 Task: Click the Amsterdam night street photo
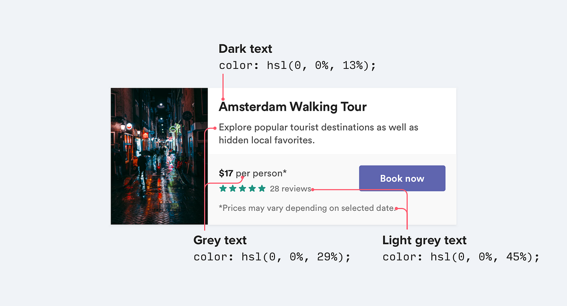[x=159, y=156]
